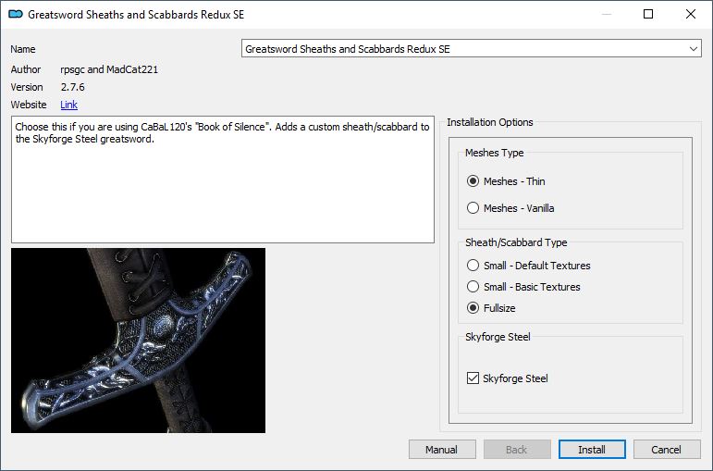Open the Website Link hyperlink
The width and height of the screenshot is (713, 471).
68,105
